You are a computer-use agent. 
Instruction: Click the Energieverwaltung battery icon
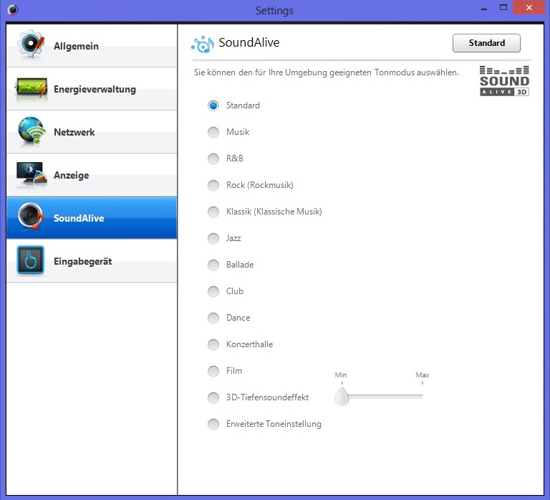(32, 88)
